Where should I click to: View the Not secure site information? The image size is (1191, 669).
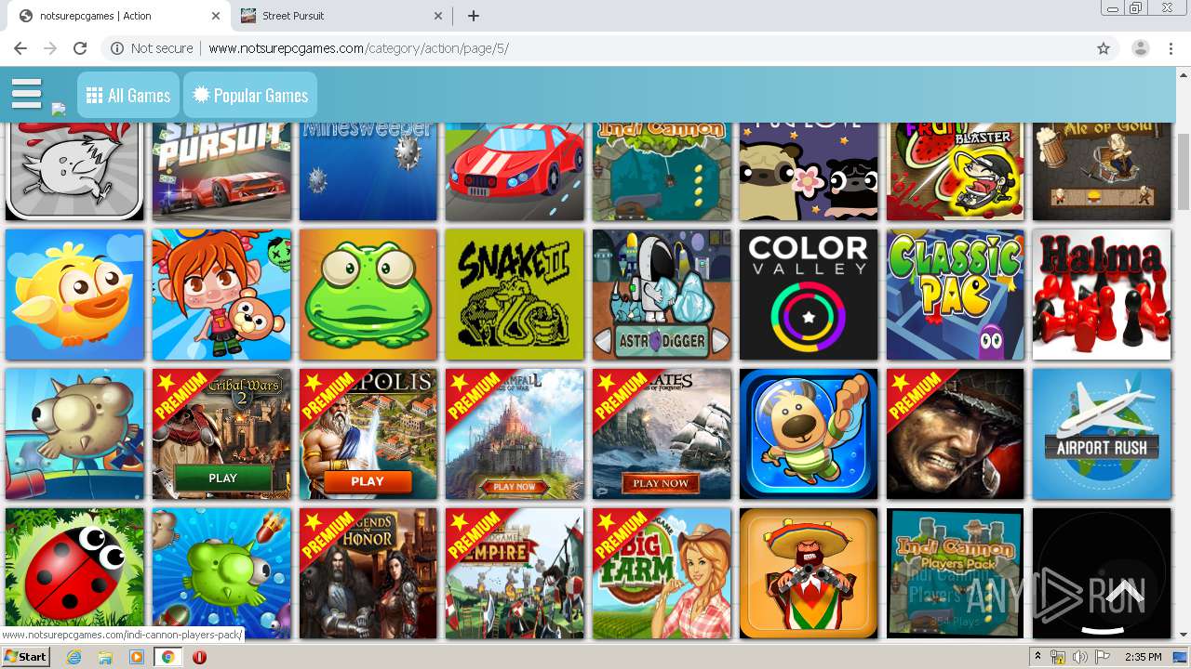pyautogui.click(x=152, y=48)
